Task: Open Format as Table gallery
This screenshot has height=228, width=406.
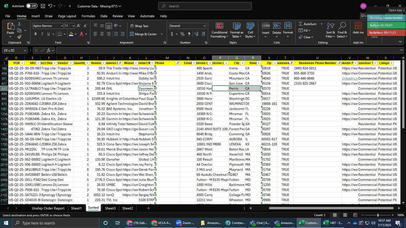Action: pos(236,30)
